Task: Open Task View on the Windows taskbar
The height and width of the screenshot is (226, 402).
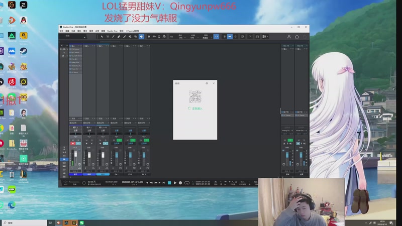Action: tap(51, 223)
